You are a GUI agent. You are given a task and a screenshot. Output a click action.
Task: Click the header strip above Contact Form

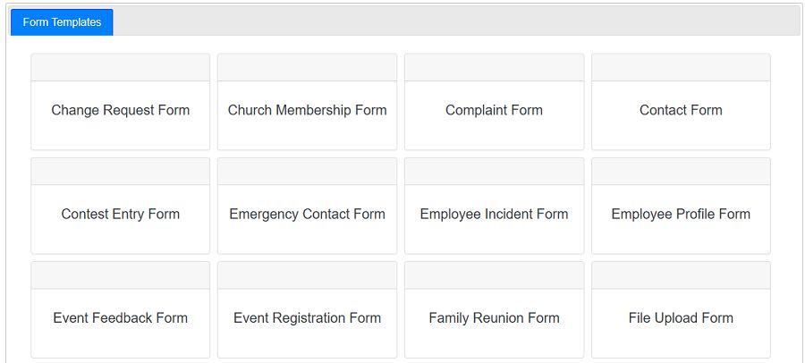(x=681, y=68)
